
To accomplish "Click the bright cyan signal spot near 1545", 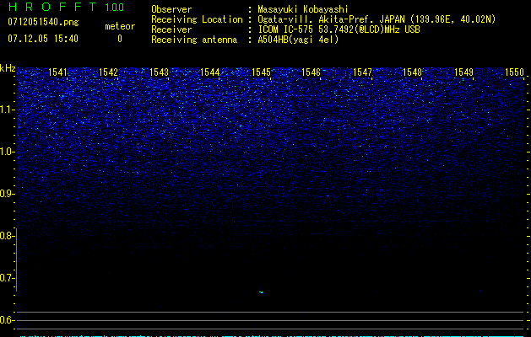I will point(261,292).
